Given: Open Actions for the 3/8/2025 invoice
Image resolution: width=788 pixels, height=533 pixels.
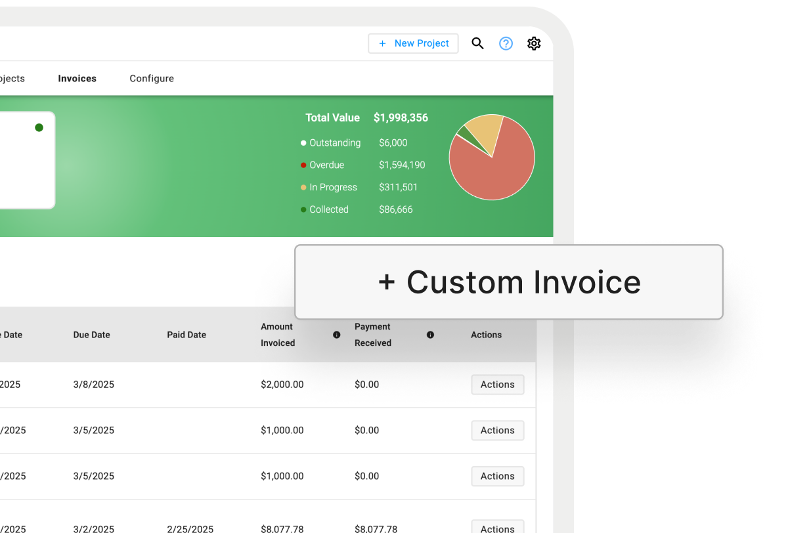Looking at the screenshot, I should point(498,385).
